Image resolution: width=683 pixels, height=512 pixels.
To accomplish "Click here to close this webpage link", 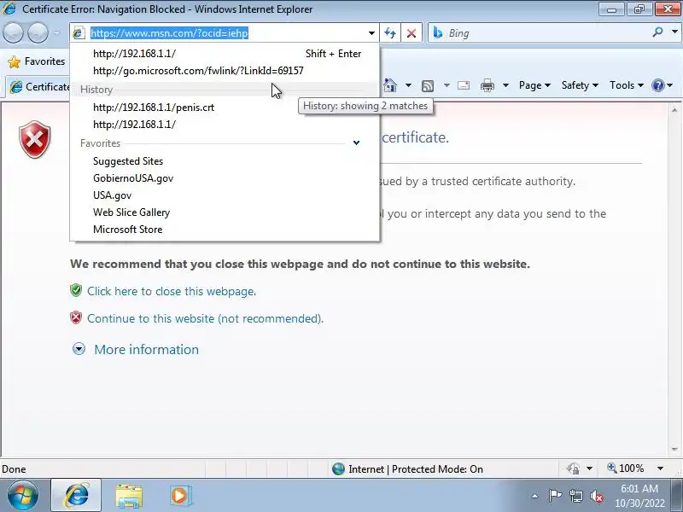I will [172, 291].
